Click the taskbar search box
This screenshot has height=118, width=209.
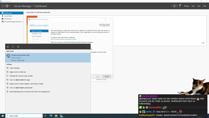(x=24, y=116)
